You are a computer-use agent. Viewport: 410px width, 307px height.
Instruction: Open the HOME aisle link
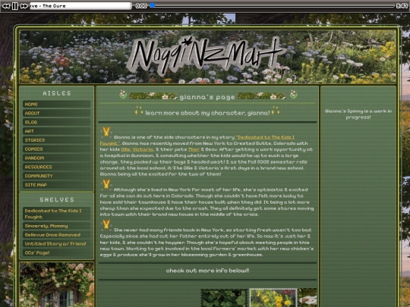point(56,104)
